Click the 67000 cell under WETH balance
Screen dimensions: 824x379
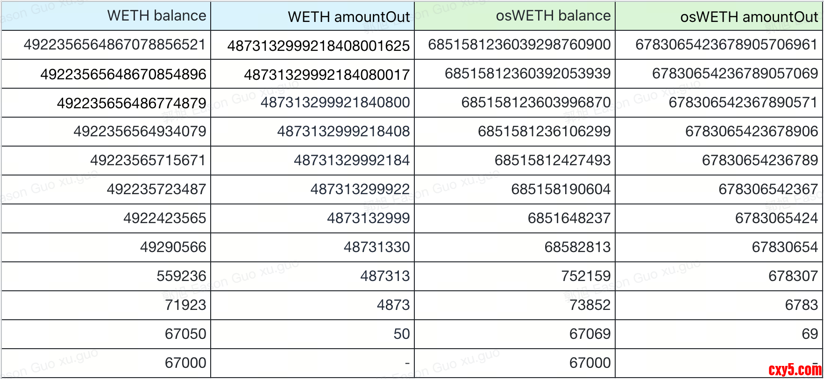(x=185, y=363)
